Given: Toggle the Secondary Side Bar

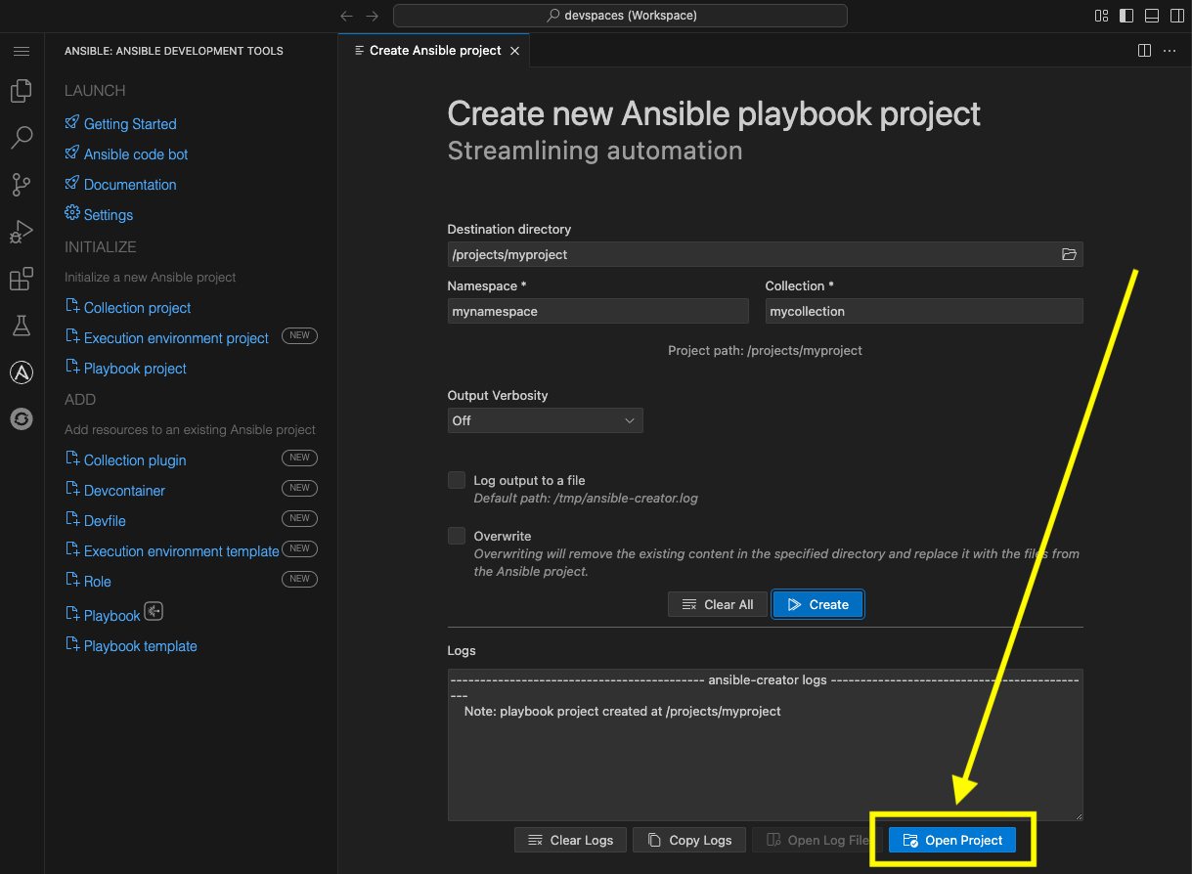Looking at the screenshot, I should pyautogui.click(x=1176, y=16).
